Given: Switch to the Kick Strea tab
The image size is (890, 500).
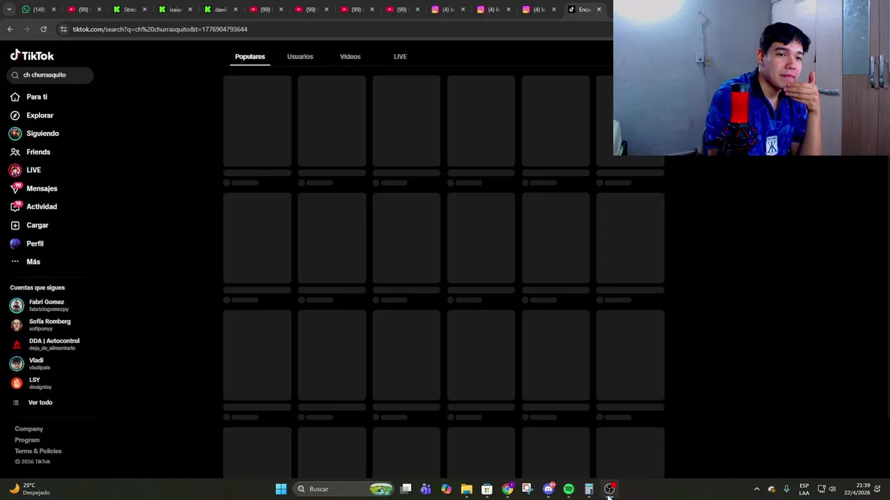Looking at the screenshot, I should 130,10.
